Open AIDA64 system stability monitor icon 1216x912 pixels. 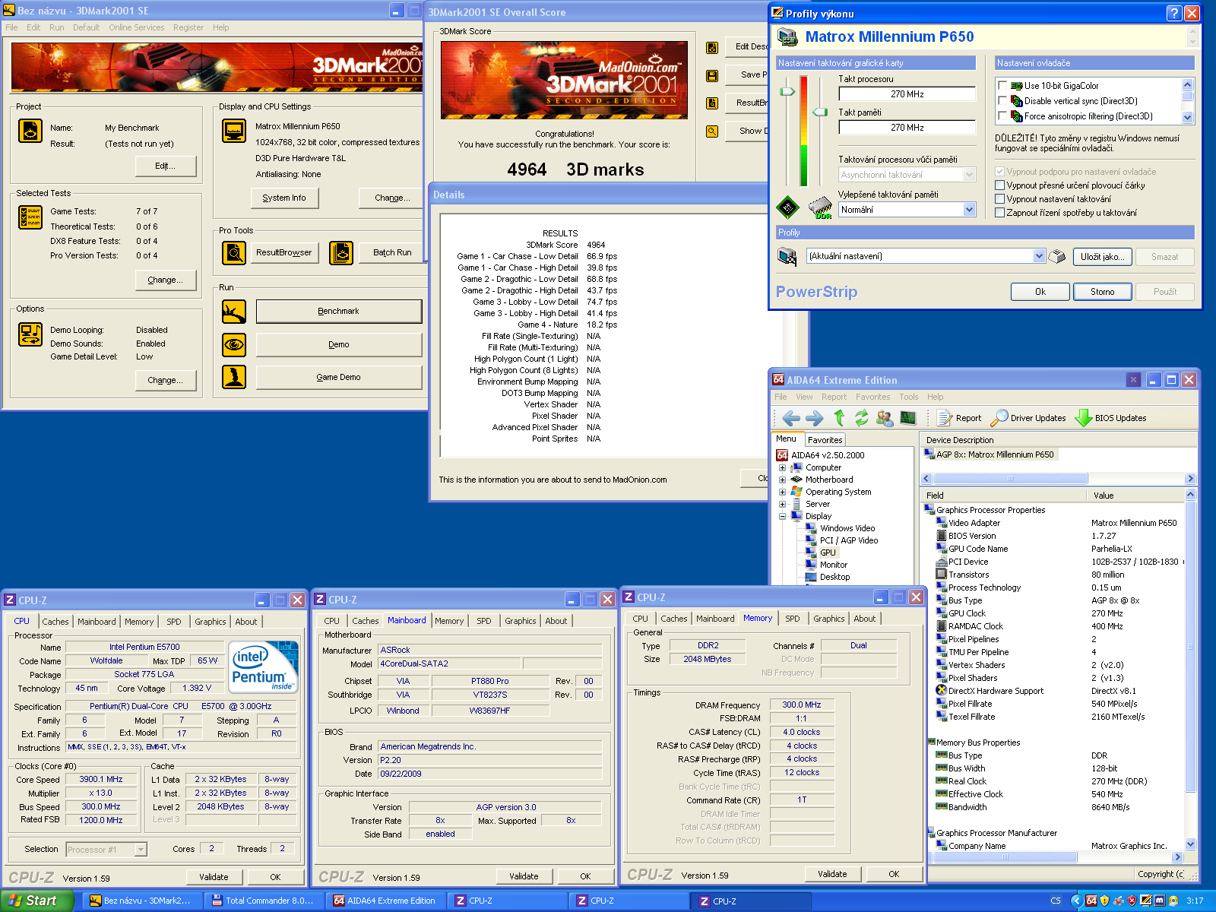908,418
